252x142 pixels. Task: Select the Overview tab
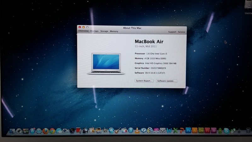(x=83, y=31)
